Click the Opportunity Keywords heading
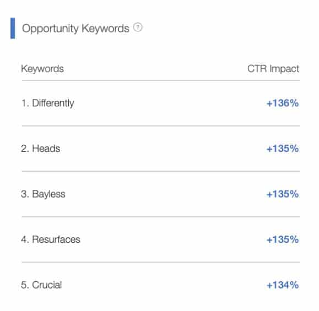This screenshot has width=319, height=311. click(x=75, y=28)
